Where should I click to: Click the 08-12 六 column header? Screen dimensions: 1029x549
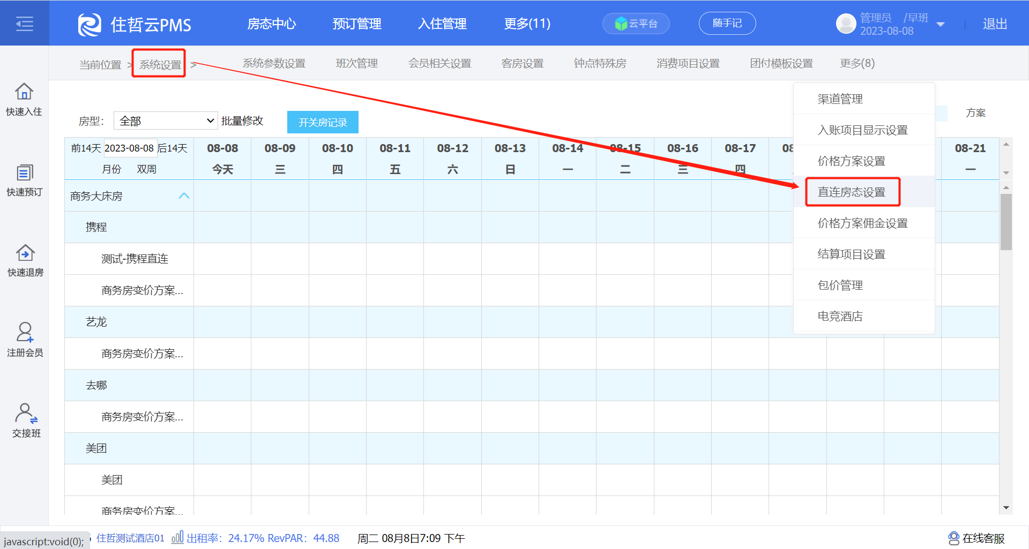[x=452, y=159]
